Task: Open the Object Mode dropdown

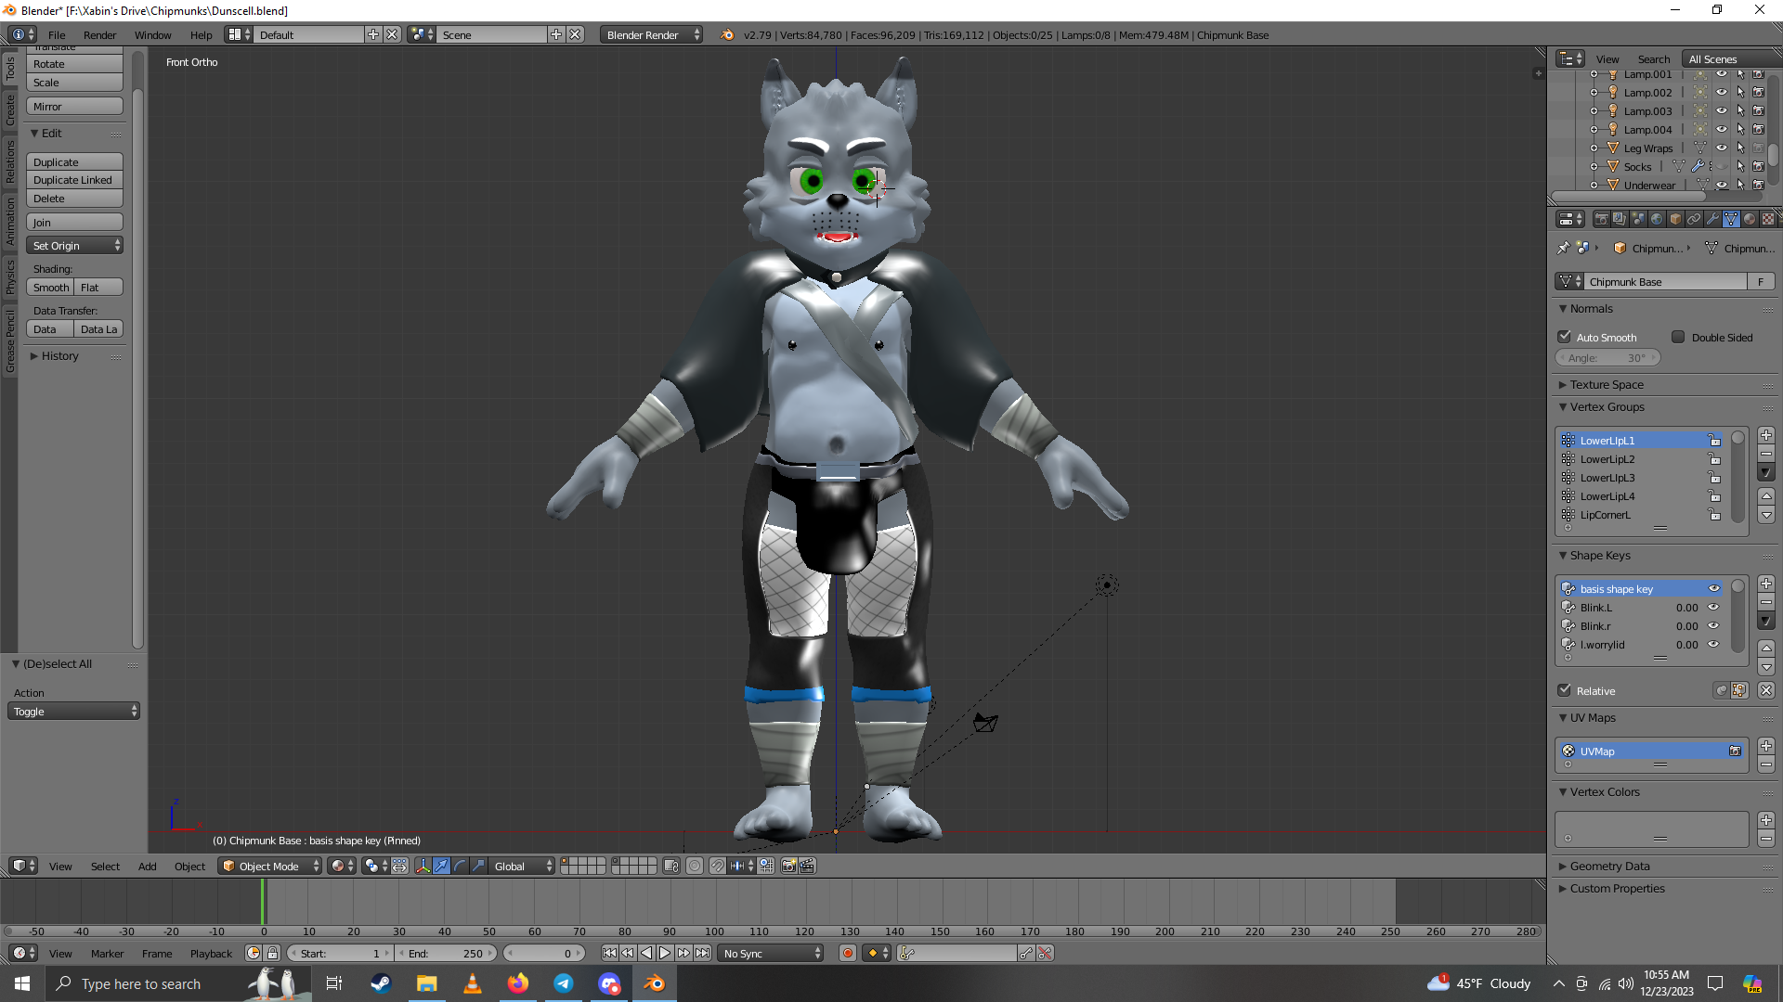Action: click(269, 866)
